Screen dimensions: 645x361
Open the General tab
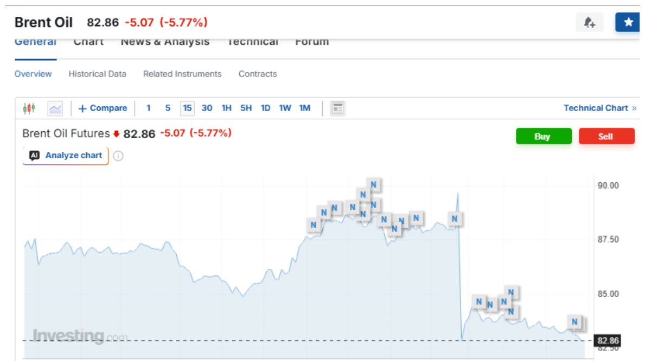click(35, 43)
